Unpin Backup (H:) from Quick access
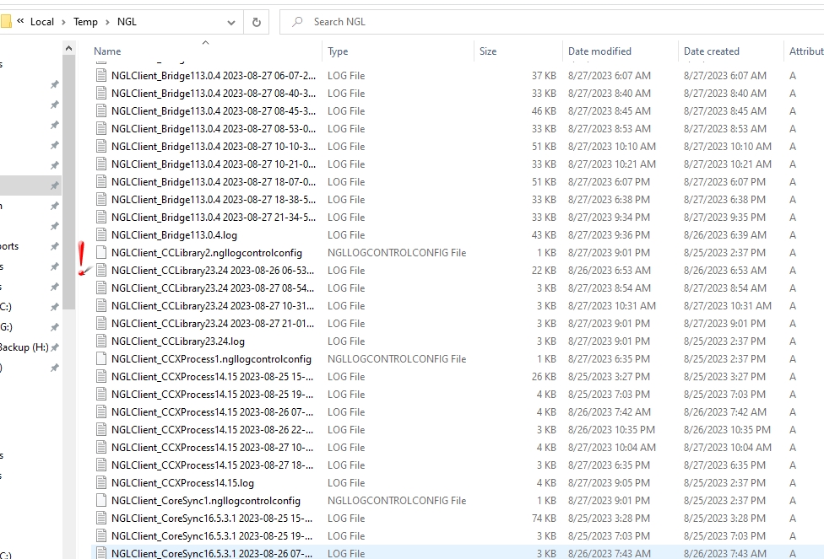 click(54, 346)
